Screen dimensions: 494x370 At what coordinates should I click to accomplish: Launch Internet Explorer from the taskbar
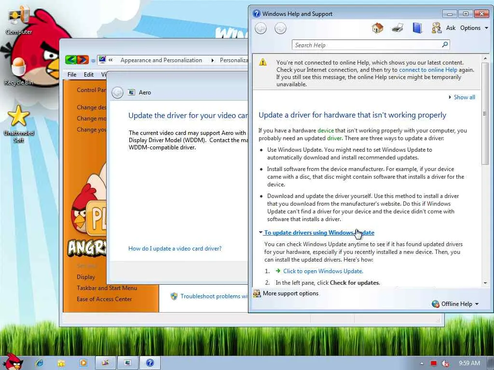[x=40, y=363]
